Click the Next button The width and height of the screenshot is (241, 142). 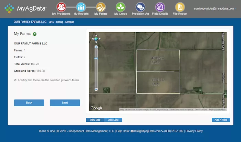pyautogui.click(x=65, y=103)
